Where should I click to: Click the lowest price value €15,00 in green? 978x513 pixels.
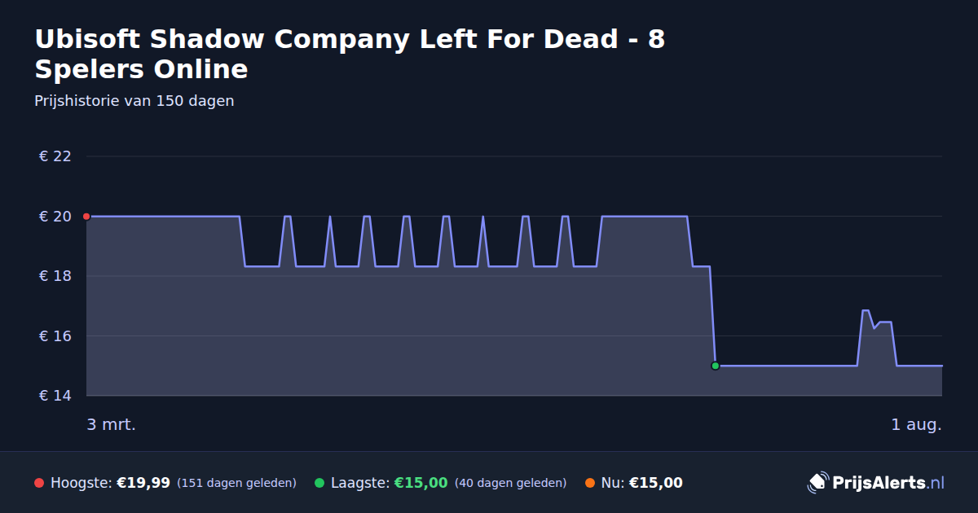[421, 483]
